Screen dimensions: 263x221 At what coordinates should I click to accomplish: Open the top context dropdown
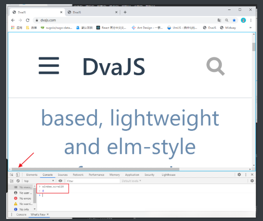click(x=39, y=181)
